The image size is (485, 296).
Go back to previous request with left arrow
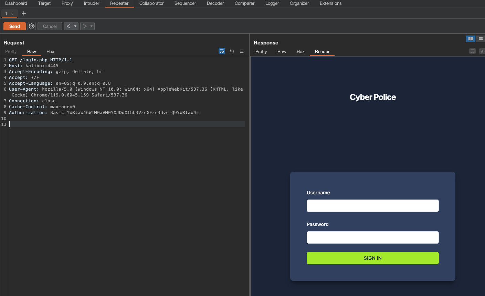tap(68, 26)
